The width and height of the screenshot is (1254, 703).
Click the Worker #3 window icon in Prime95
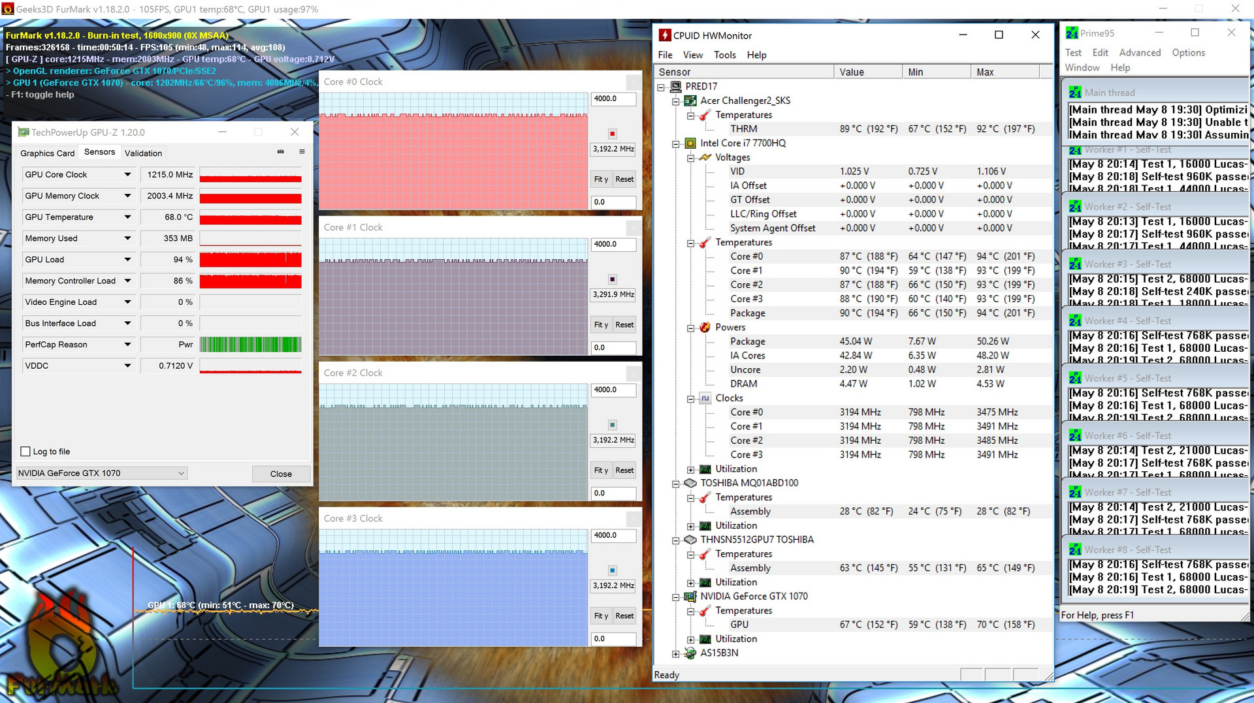tap(1075, 264)
